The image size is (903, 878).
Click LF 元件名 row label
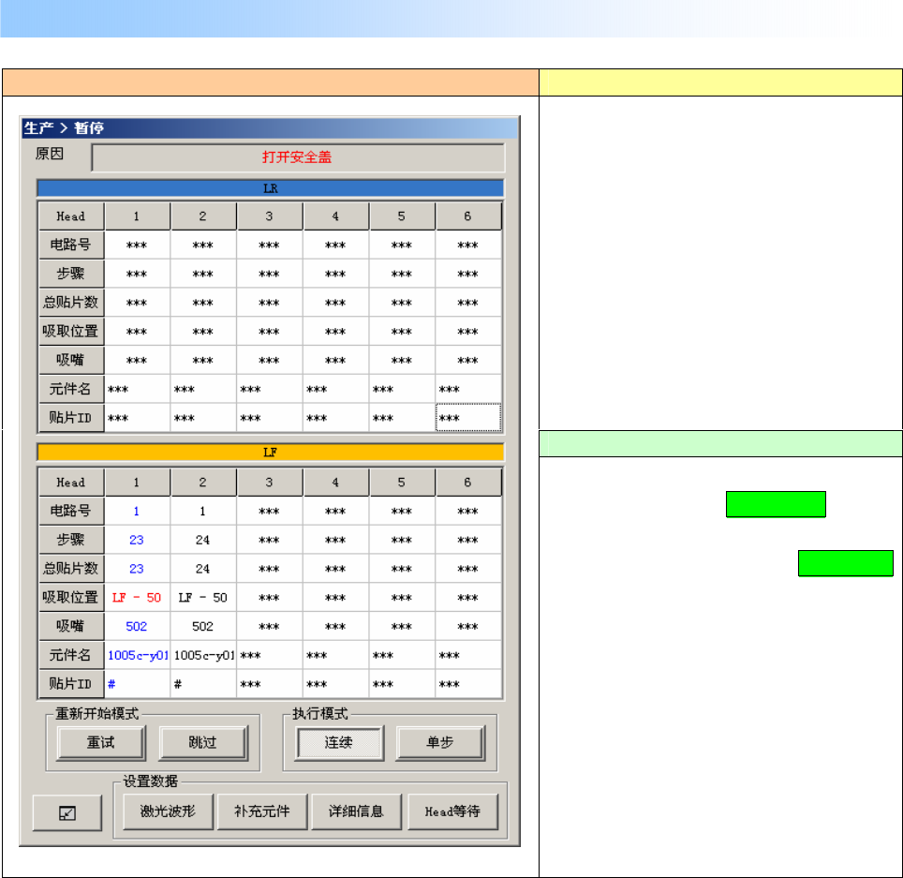[x=71, y=655]
